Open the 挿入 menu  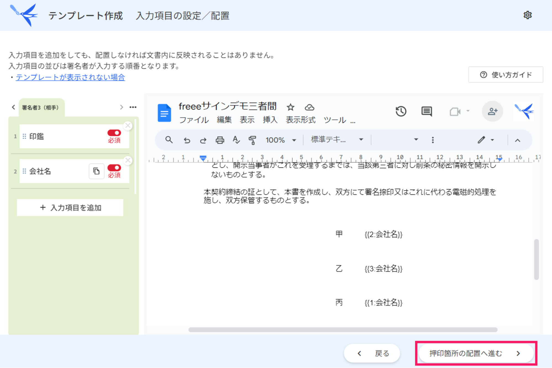[270, 120]
